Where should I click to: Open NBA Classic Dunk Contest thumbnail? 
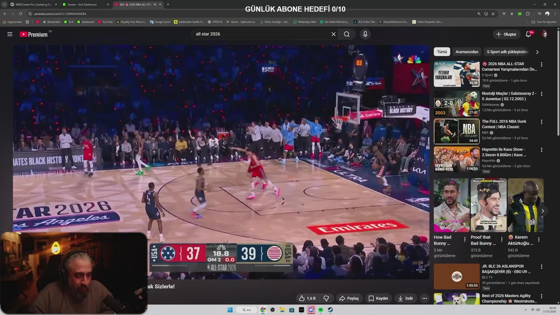pyautogui.click(x=457, y=131)
